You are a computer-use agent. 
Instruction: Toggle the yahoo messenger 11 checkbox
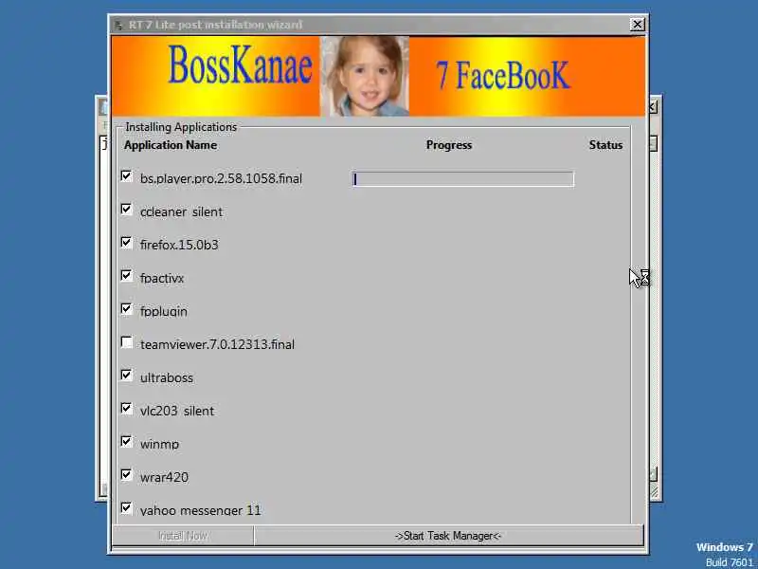point(127,508)
